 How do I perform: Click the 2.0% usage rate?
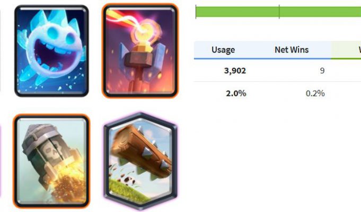236,93
